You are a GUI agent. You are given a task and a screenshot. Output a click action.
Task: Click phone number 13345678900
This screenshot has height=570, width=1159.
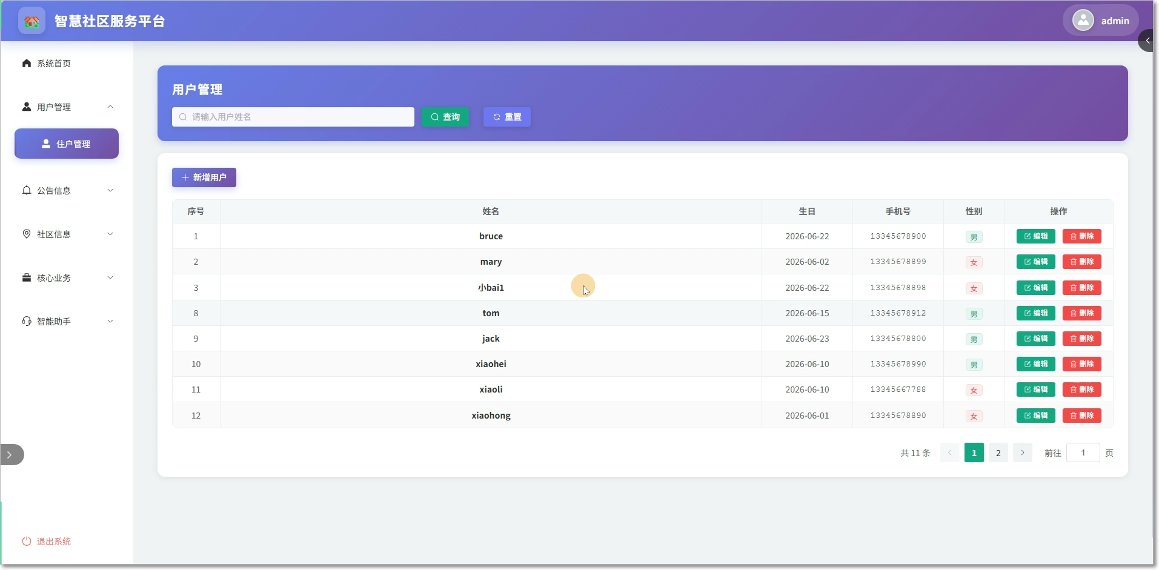(898, 236)
